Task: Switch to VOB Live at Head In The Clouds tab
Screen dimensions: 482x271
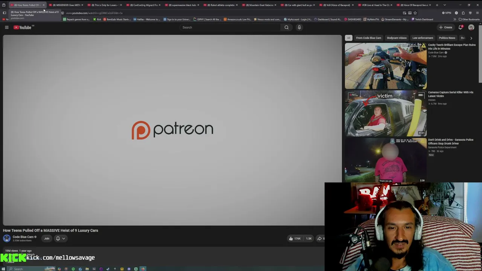Action: click(x=375, y=5)
